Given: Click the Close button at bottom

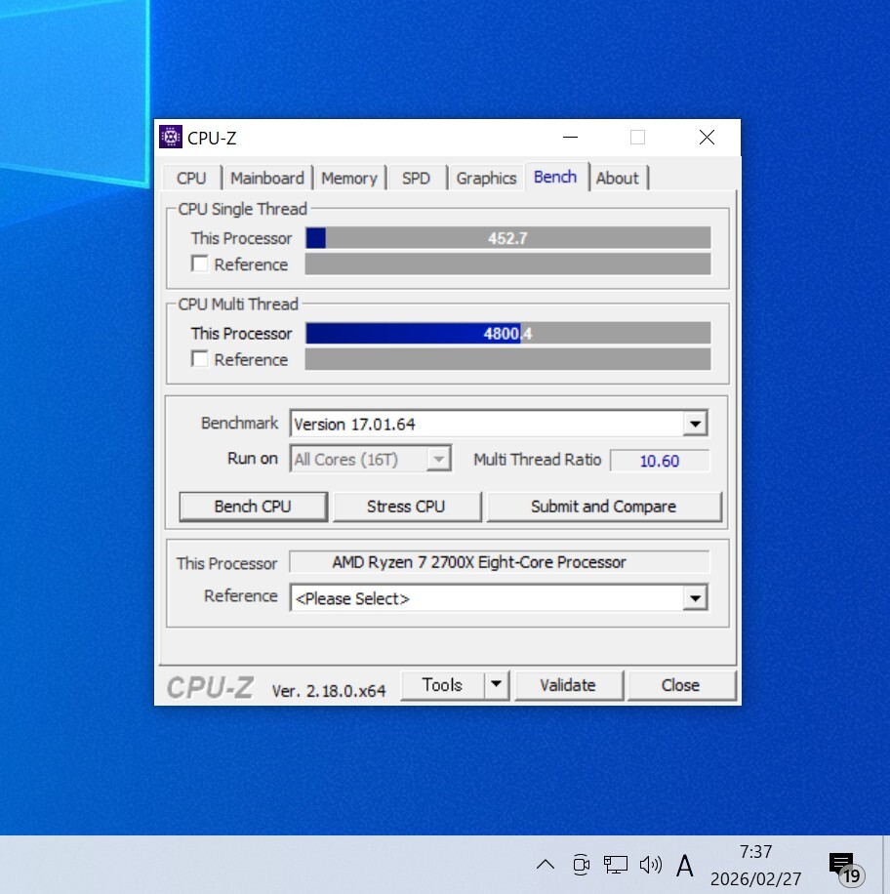Looking at the screenshot, I should (681, 685).
